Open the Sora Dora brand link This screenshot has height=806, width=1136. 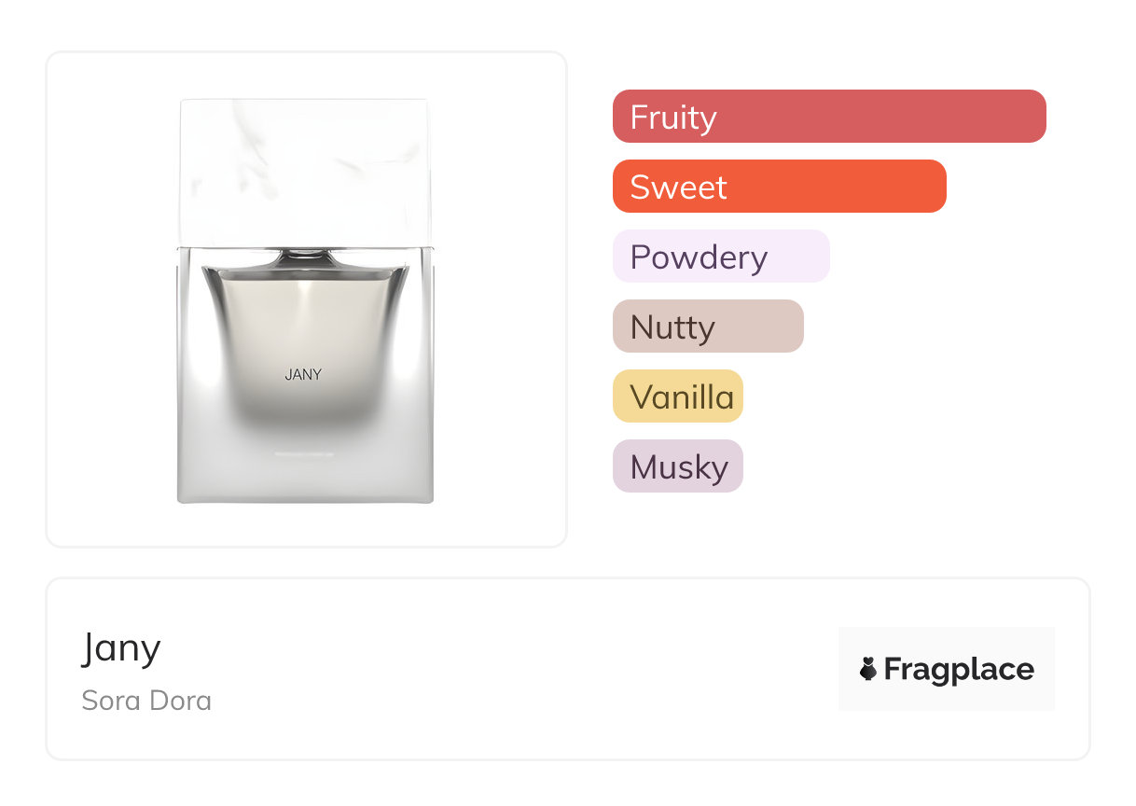pos(146,700)
